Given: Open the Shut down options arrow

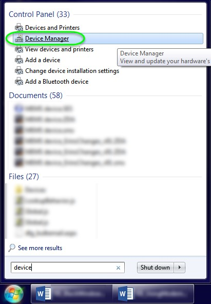Looking at the screenshot, I should pyautogui.click(x=179, y=268).
